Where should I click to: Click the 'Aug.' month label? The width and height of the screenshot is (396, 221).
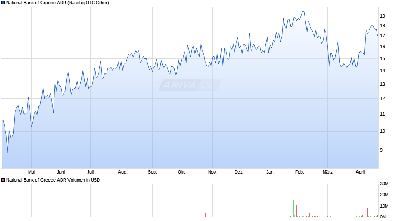click(123, 172)
